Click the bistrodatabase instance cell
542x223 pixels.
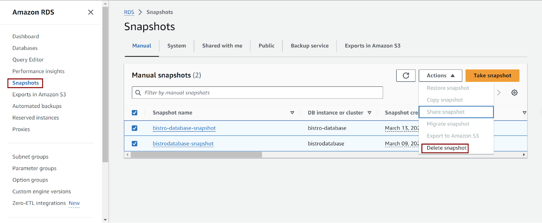[326, 144]
